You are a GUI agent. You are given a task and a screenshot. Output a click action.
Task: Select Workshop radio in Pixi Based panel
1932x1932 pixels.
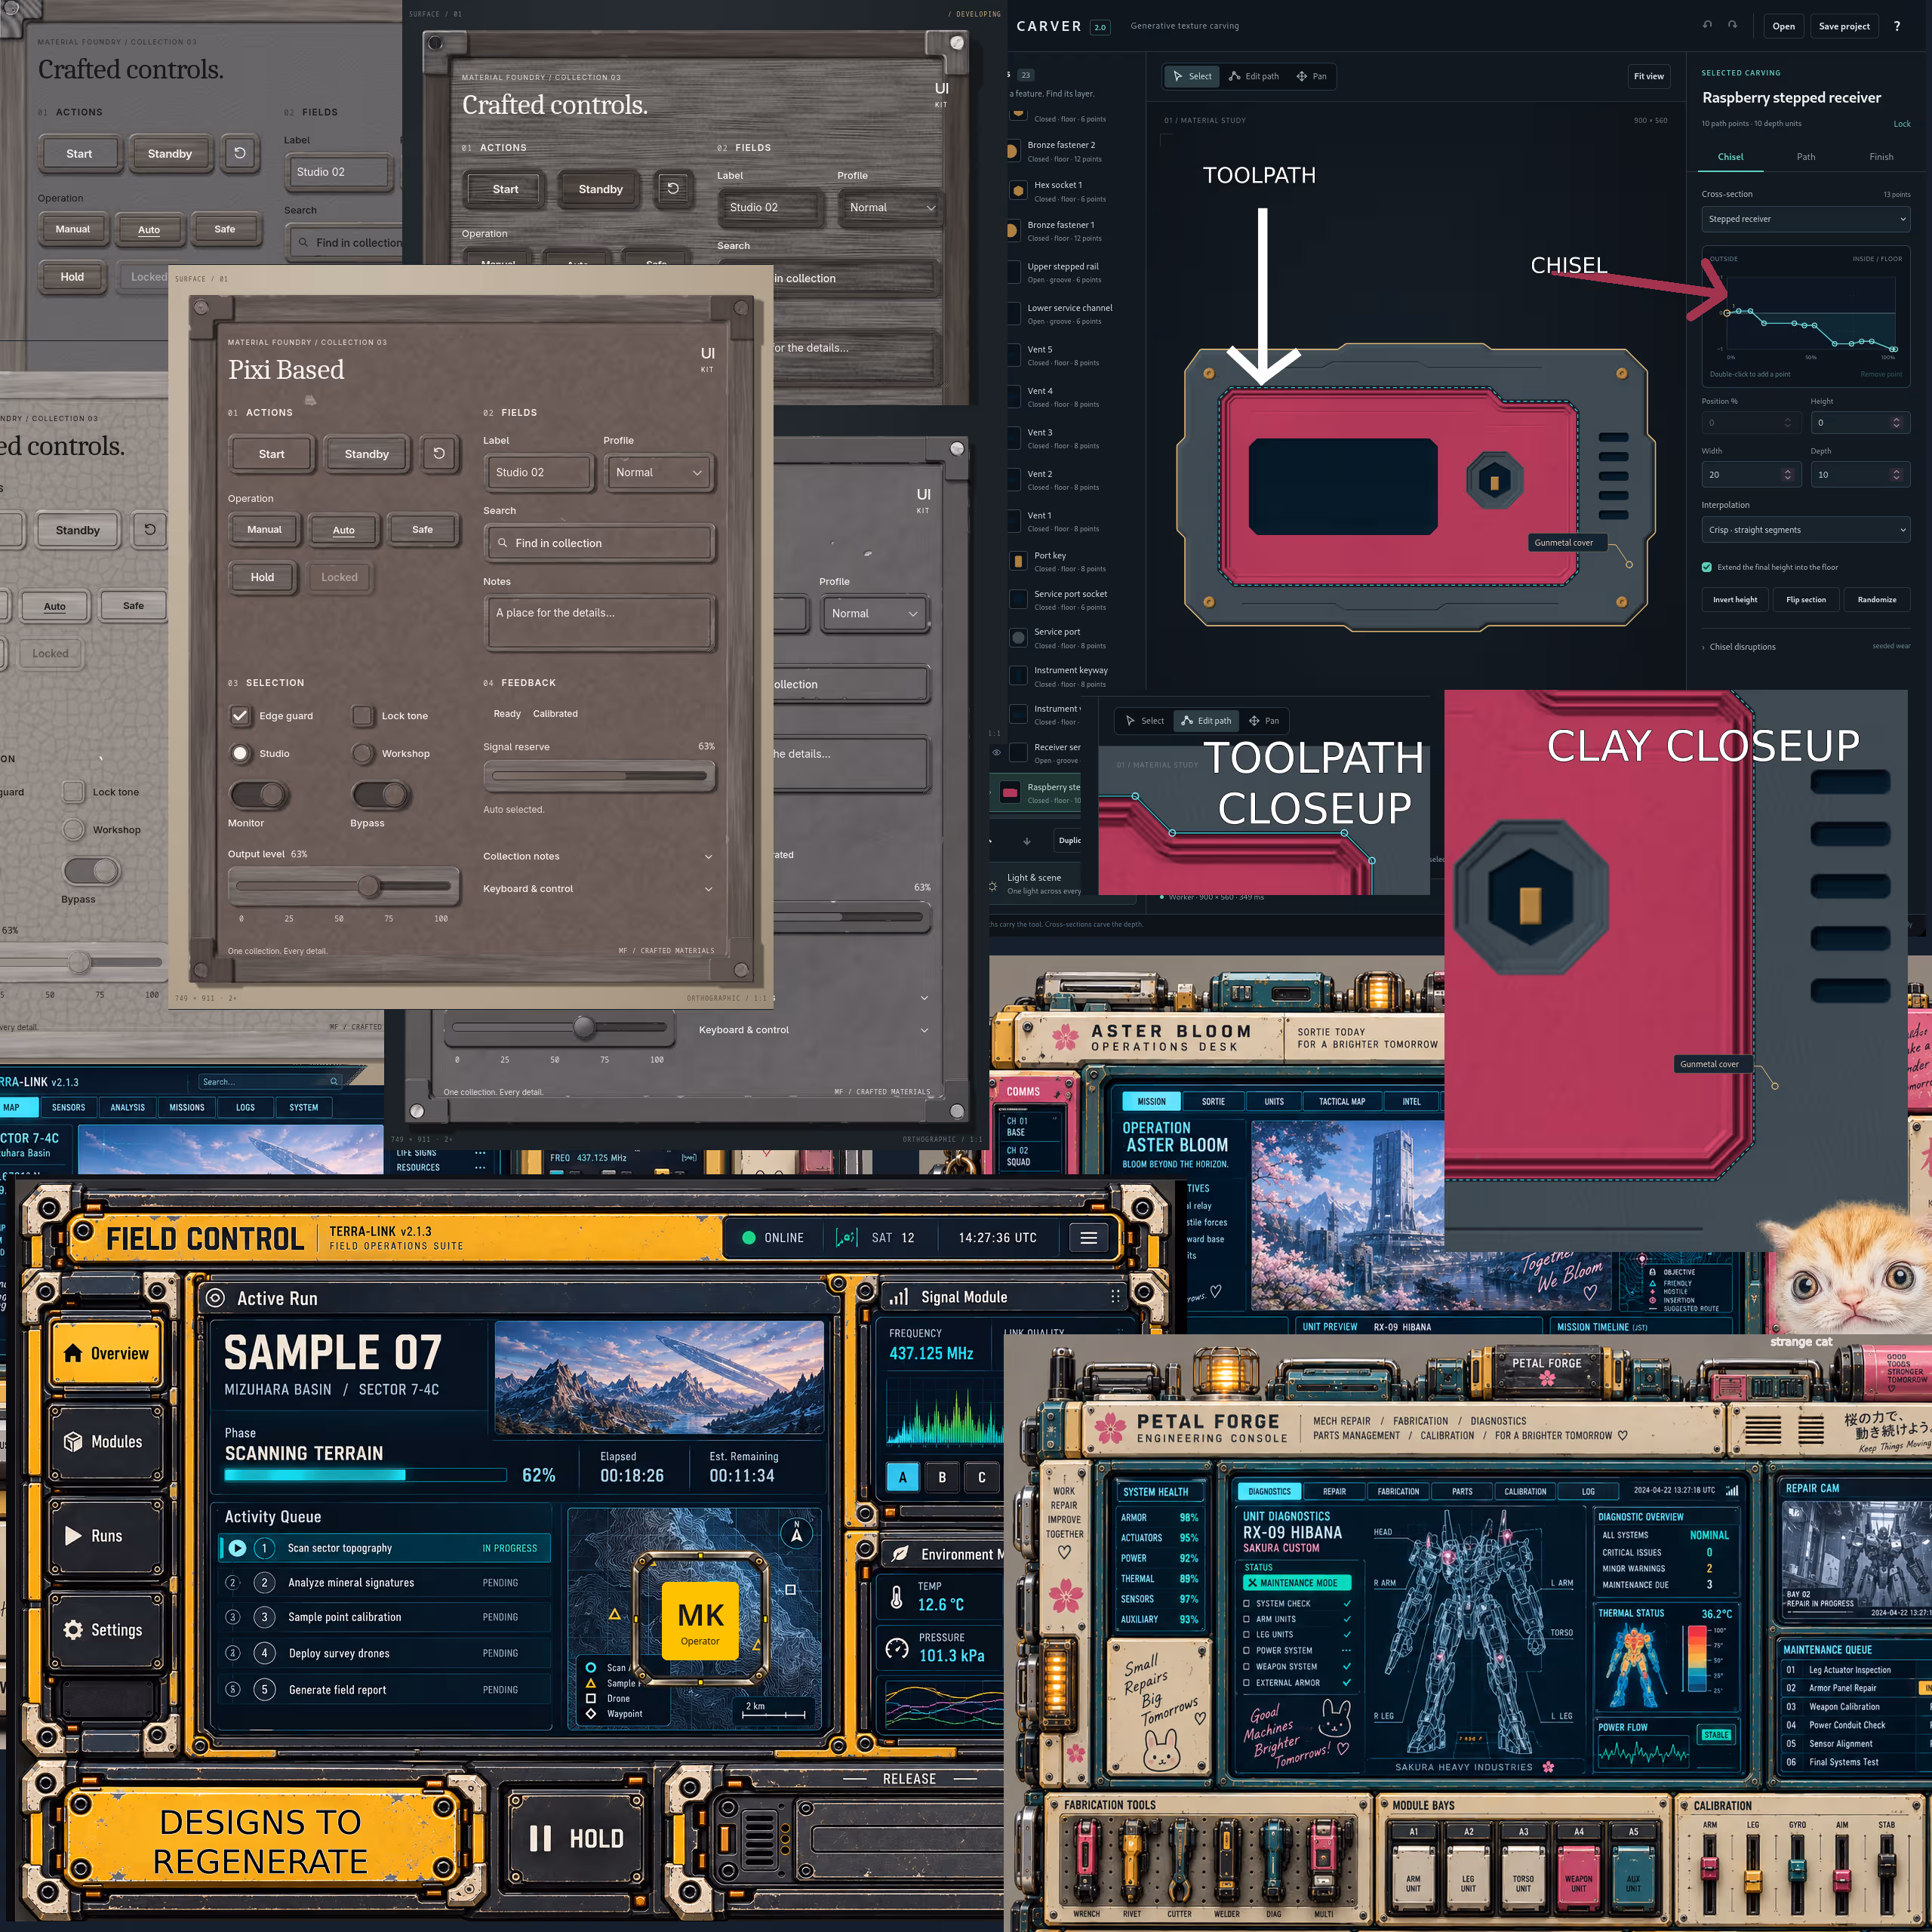[x=363, y=754]
